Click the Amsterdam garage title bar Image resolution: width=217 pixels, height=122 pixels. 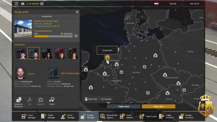[46, 16]
